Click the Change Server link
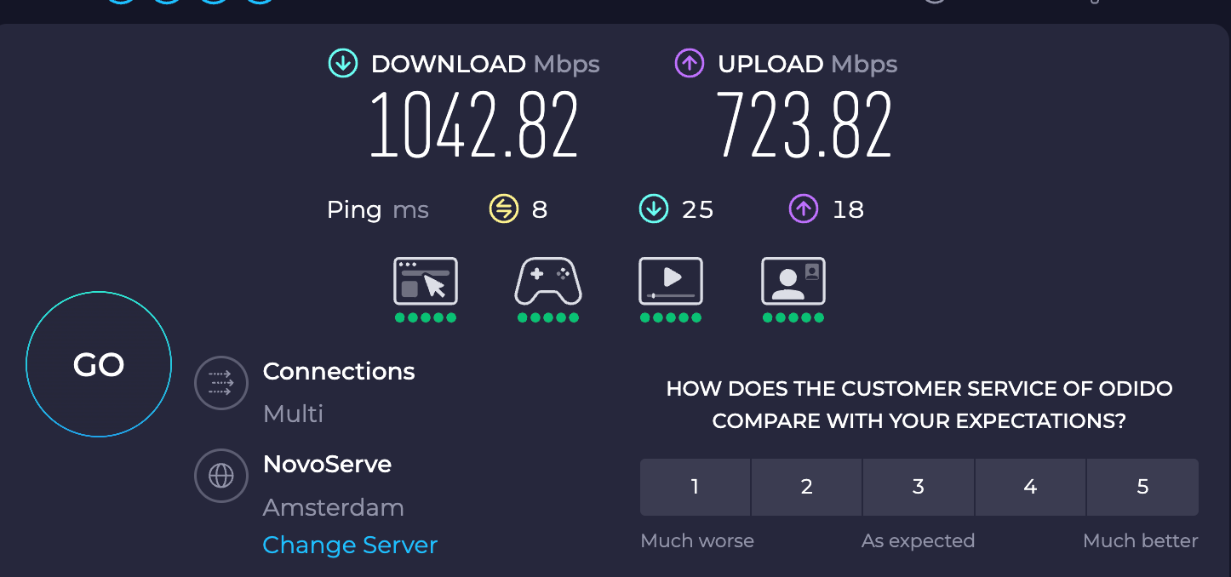This screenshot has height=577, width=1231. (350, 545)
